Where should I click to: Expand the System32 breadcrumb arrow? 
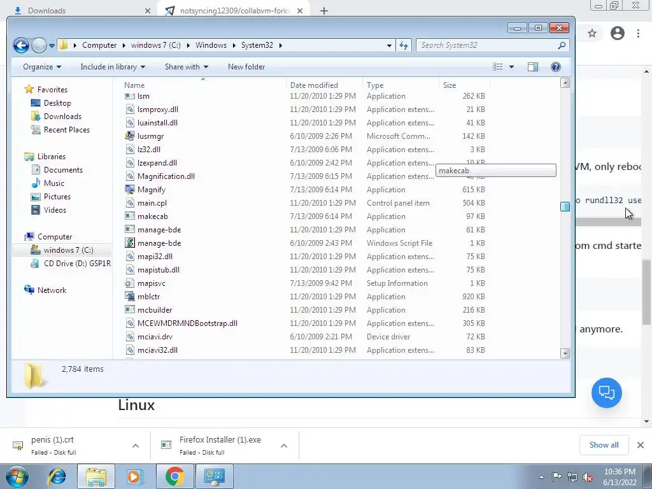[281, 45]
